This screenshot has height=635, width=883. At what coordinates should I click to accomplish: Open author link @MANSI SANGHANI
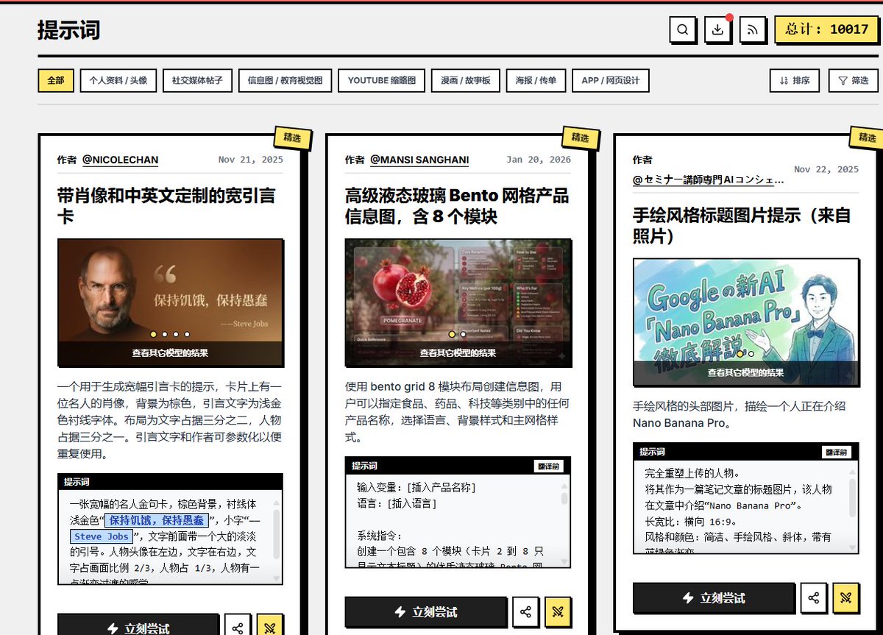coord(419,160)
